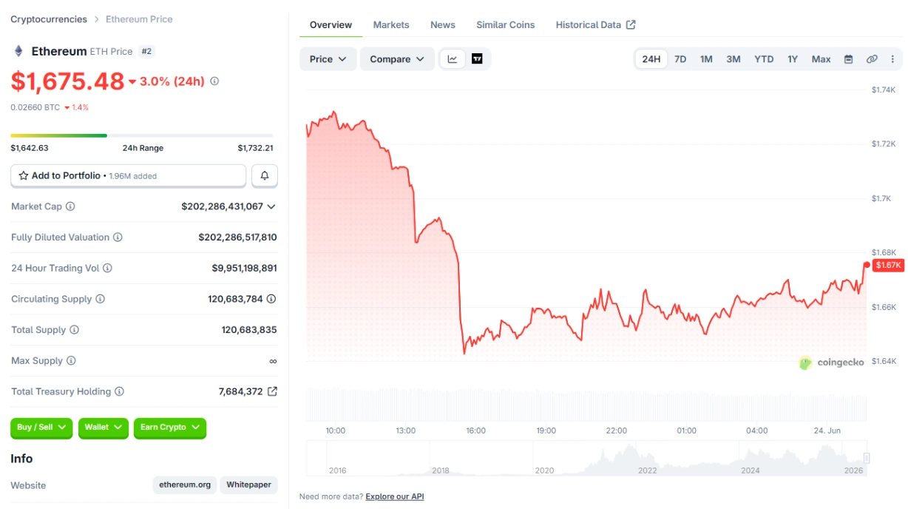Click the 24h low value $1,642.63
Image resolution: width=908 pixels, height=509 pixels.
[x=30, y=148]
